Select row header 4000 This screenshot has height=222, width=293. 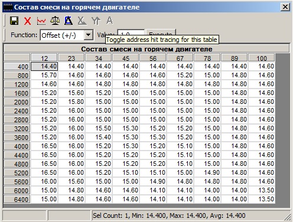pyautogui.click(x=17, y=146)
